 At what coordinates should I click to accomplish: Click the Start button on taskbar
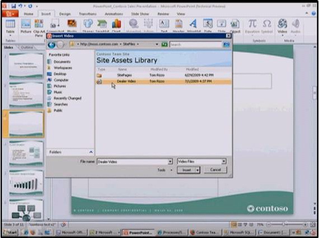point(11,232)
